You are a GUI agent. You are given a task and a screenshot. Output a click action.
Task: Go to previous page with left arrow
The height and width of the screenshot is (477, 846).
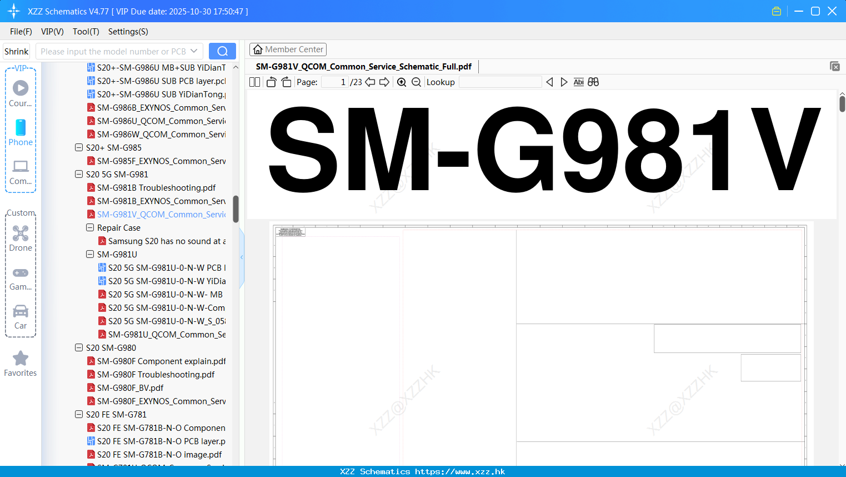pyautogui.click(x=370, y=82)
